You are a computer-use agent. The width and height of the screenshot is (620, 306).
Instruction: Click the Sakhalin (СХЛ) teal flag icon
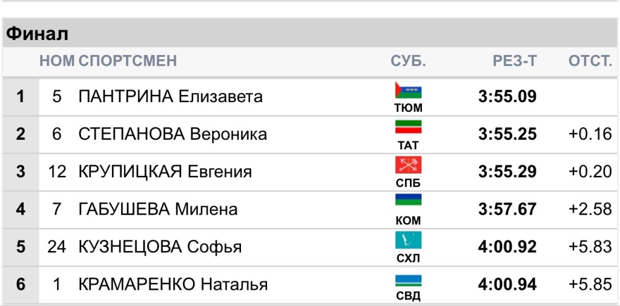408,241
